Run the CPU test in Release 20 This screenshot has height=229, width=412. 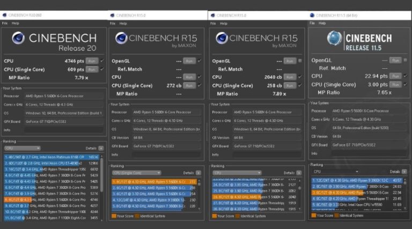tap(92, 62)
